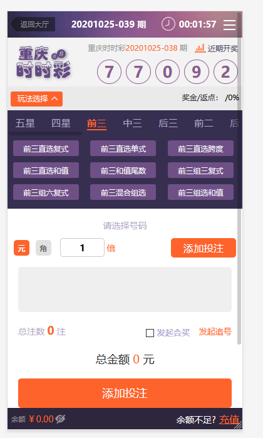Click the period text 20201025-039 期
This screenshot has height=438, width=263.
pos(108,24)
